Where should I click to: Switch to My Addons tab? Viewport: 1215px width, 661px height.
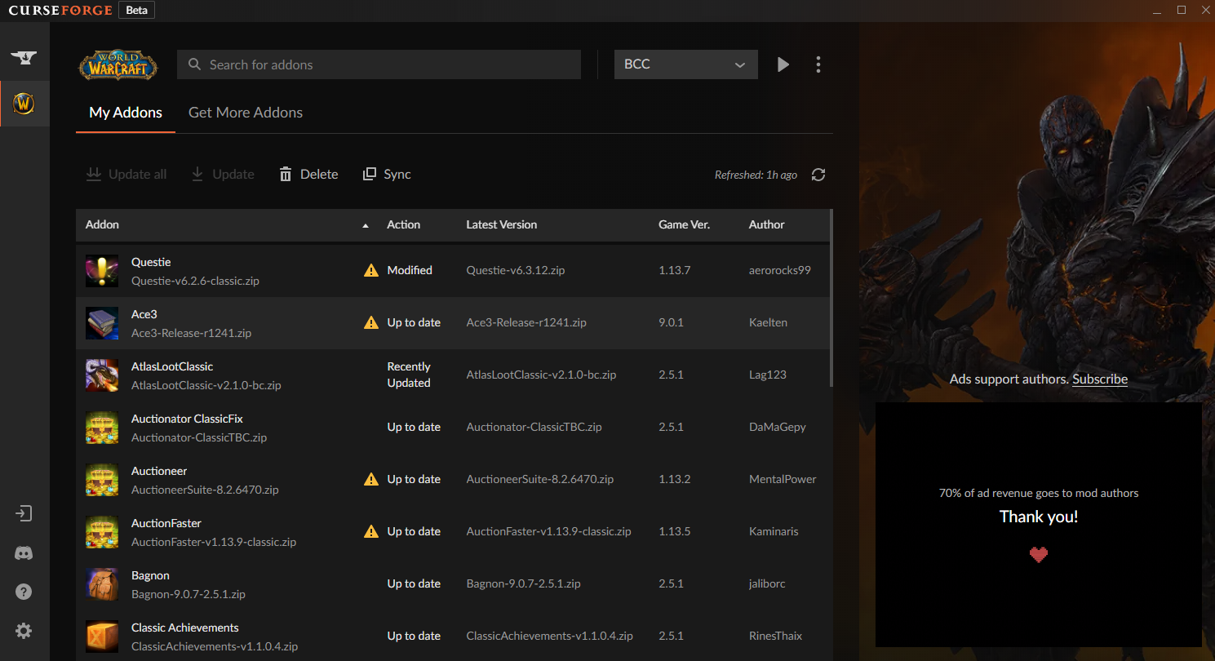(126, 113)
